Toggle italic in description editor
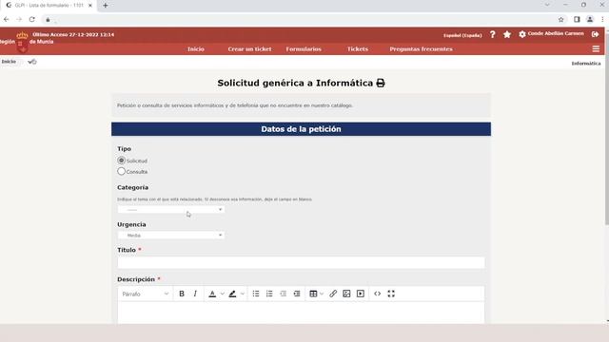 pos(195,294)
